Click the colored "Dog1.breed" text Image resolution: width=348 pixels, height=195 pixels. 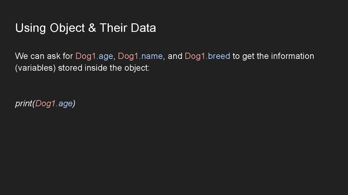tap(207, 57)
